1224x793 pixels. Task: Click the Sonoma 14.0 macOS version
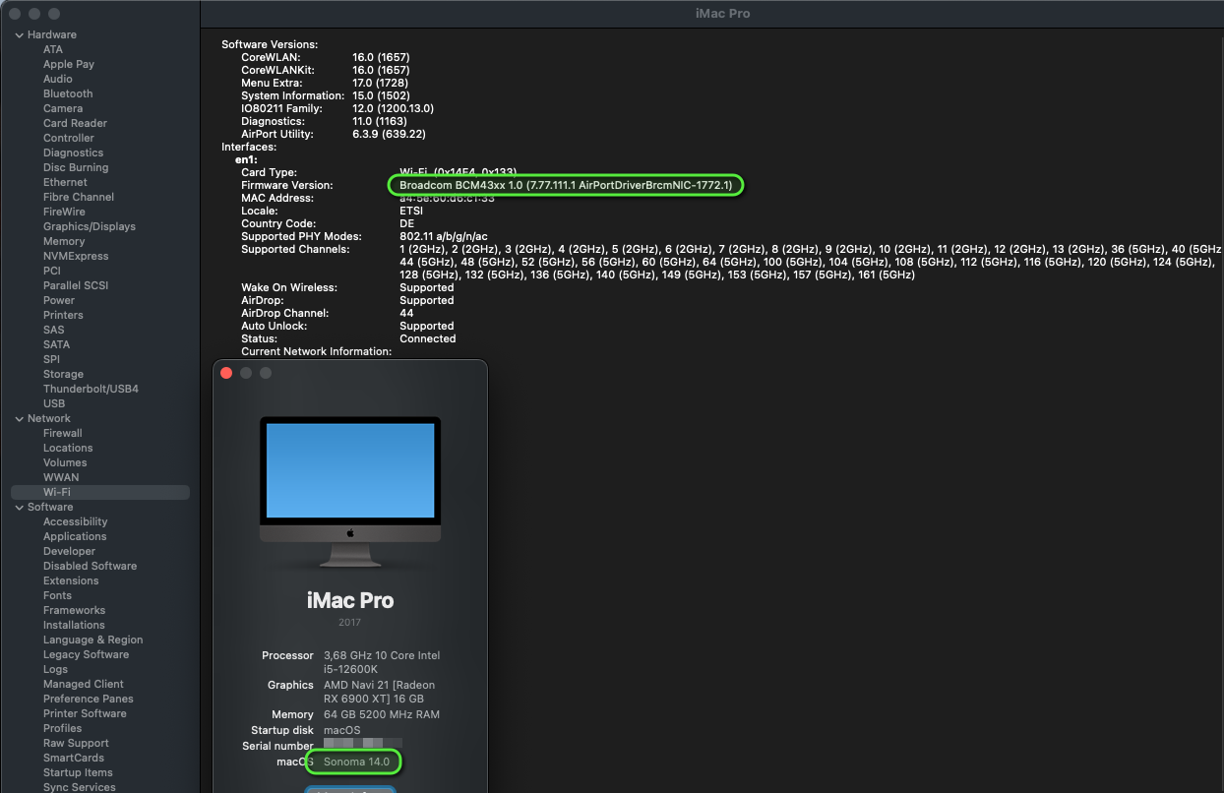356,762
